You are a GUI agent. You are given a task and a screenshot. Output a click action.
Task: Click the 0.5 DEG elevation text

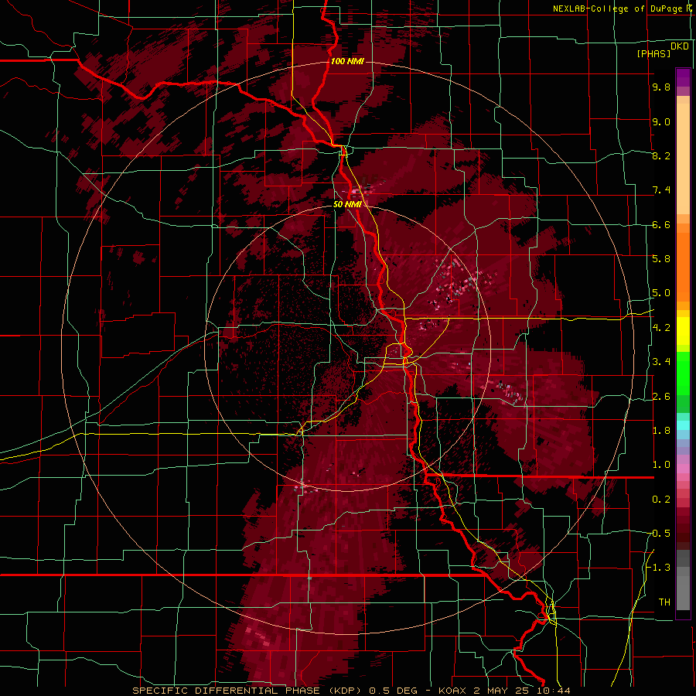pyautogui.click(x=394, y=691)
